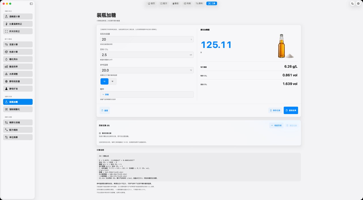This screenshot has height=200, width=363.
Task: Collapse history with 收起历史
Action: click(x=277, y=125)
